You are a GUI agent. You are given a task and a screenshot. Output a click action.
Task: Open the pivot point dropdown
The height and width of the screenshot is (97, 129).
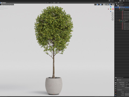(x=52, y=3)
